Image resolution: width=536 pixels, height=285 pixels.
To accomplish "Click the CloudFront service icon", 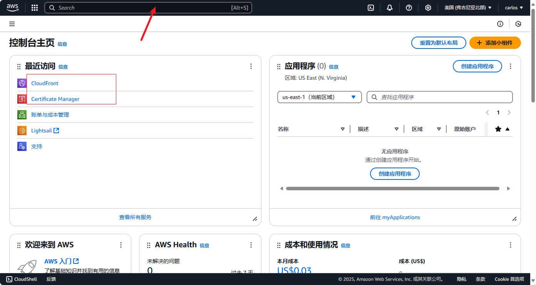I will [22, 83].
